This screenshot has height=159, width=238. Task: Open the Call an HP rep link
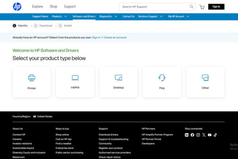tap(63, 139)
